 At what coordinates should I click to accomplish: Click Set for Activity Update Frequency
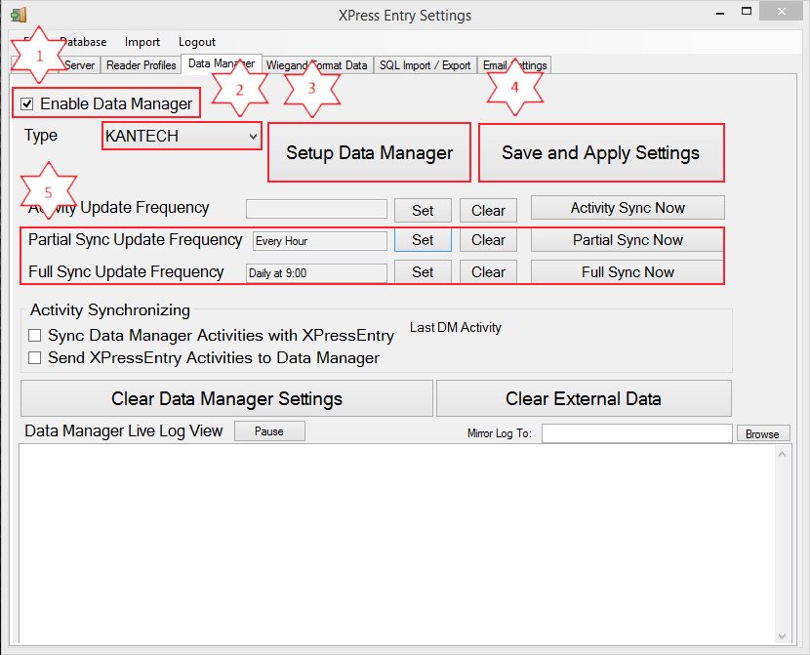tap(423, 210)
